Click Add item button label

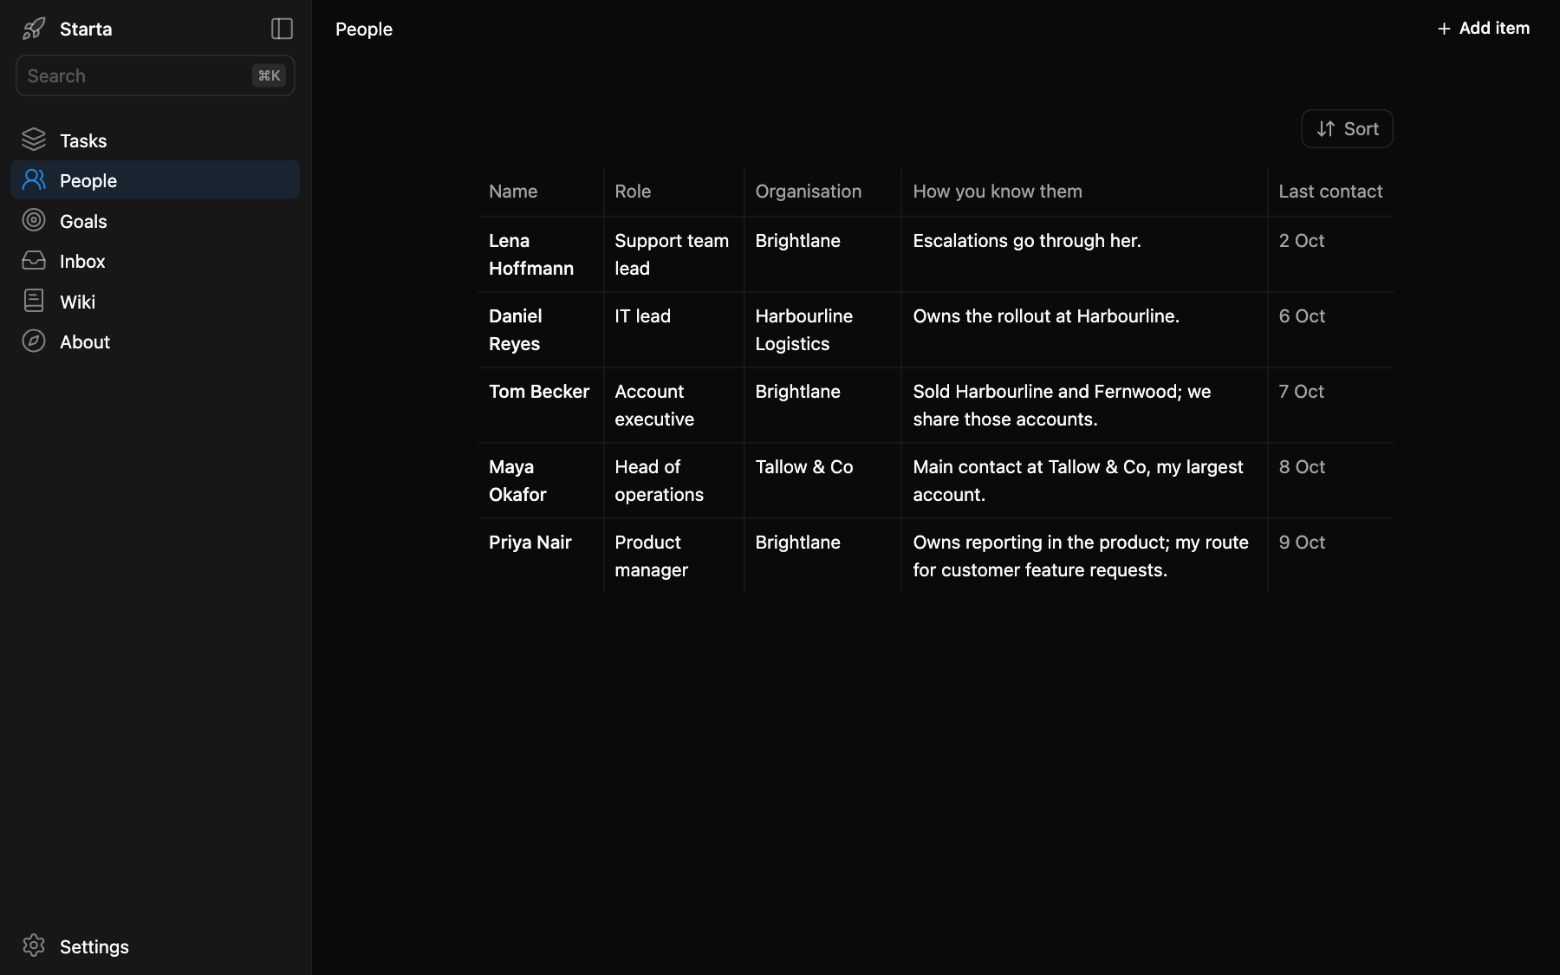click(x=1494, y=29)
